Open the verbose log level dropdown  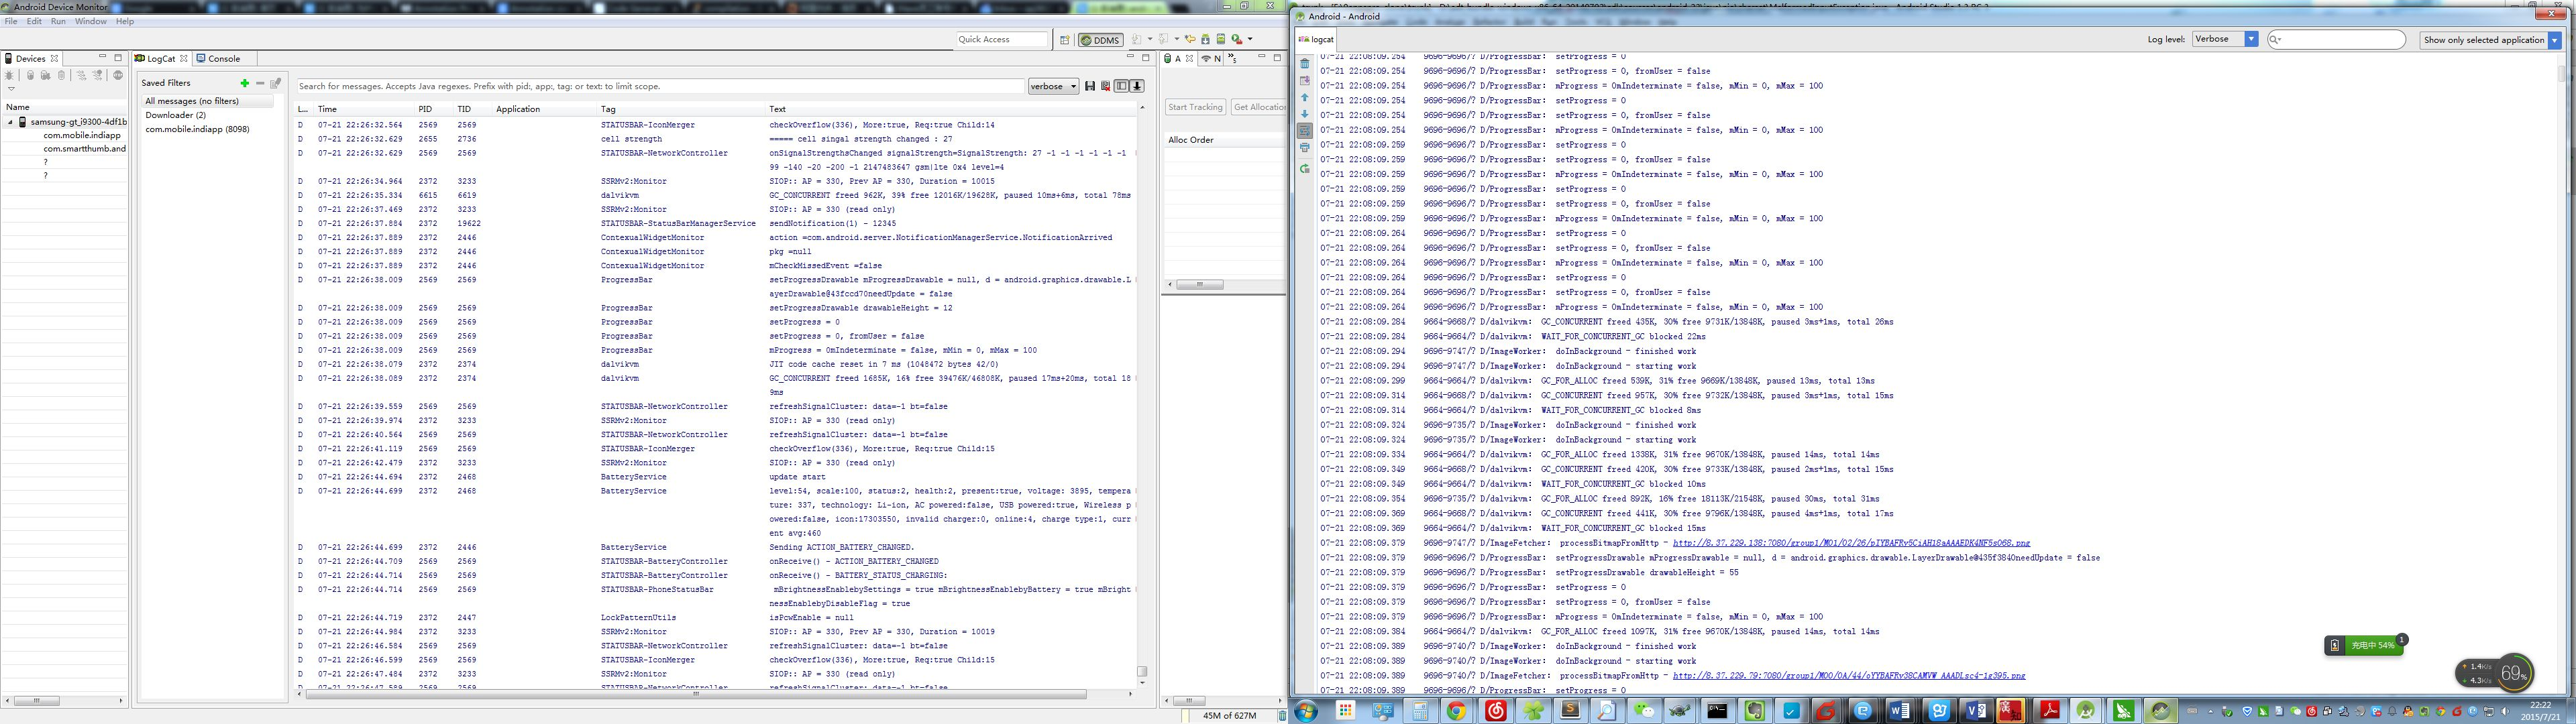click(x=1053, y=86)
